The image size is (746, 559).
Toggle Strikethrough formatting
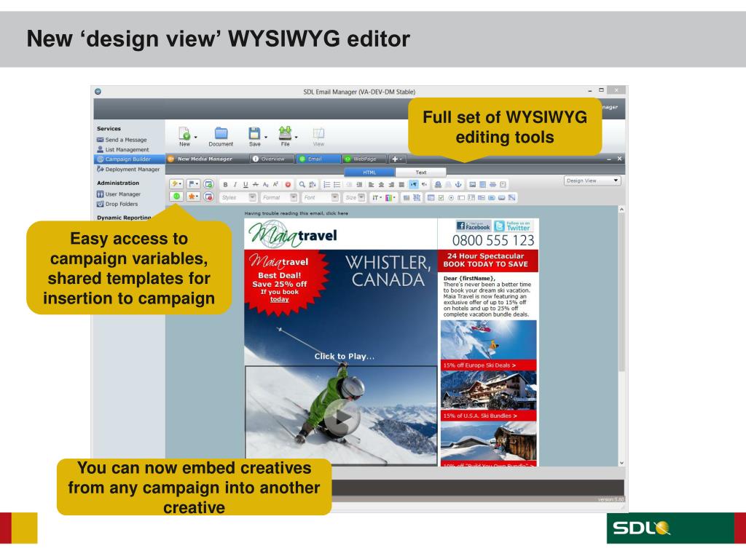[x=256, y=184]
